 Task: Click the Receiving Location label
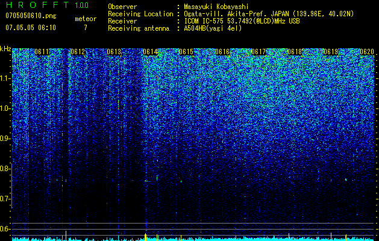click(x=140, y=14)
